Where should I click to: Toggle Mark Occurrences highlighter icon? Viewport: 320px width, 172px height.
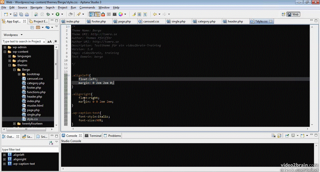[x=134, y=14]
